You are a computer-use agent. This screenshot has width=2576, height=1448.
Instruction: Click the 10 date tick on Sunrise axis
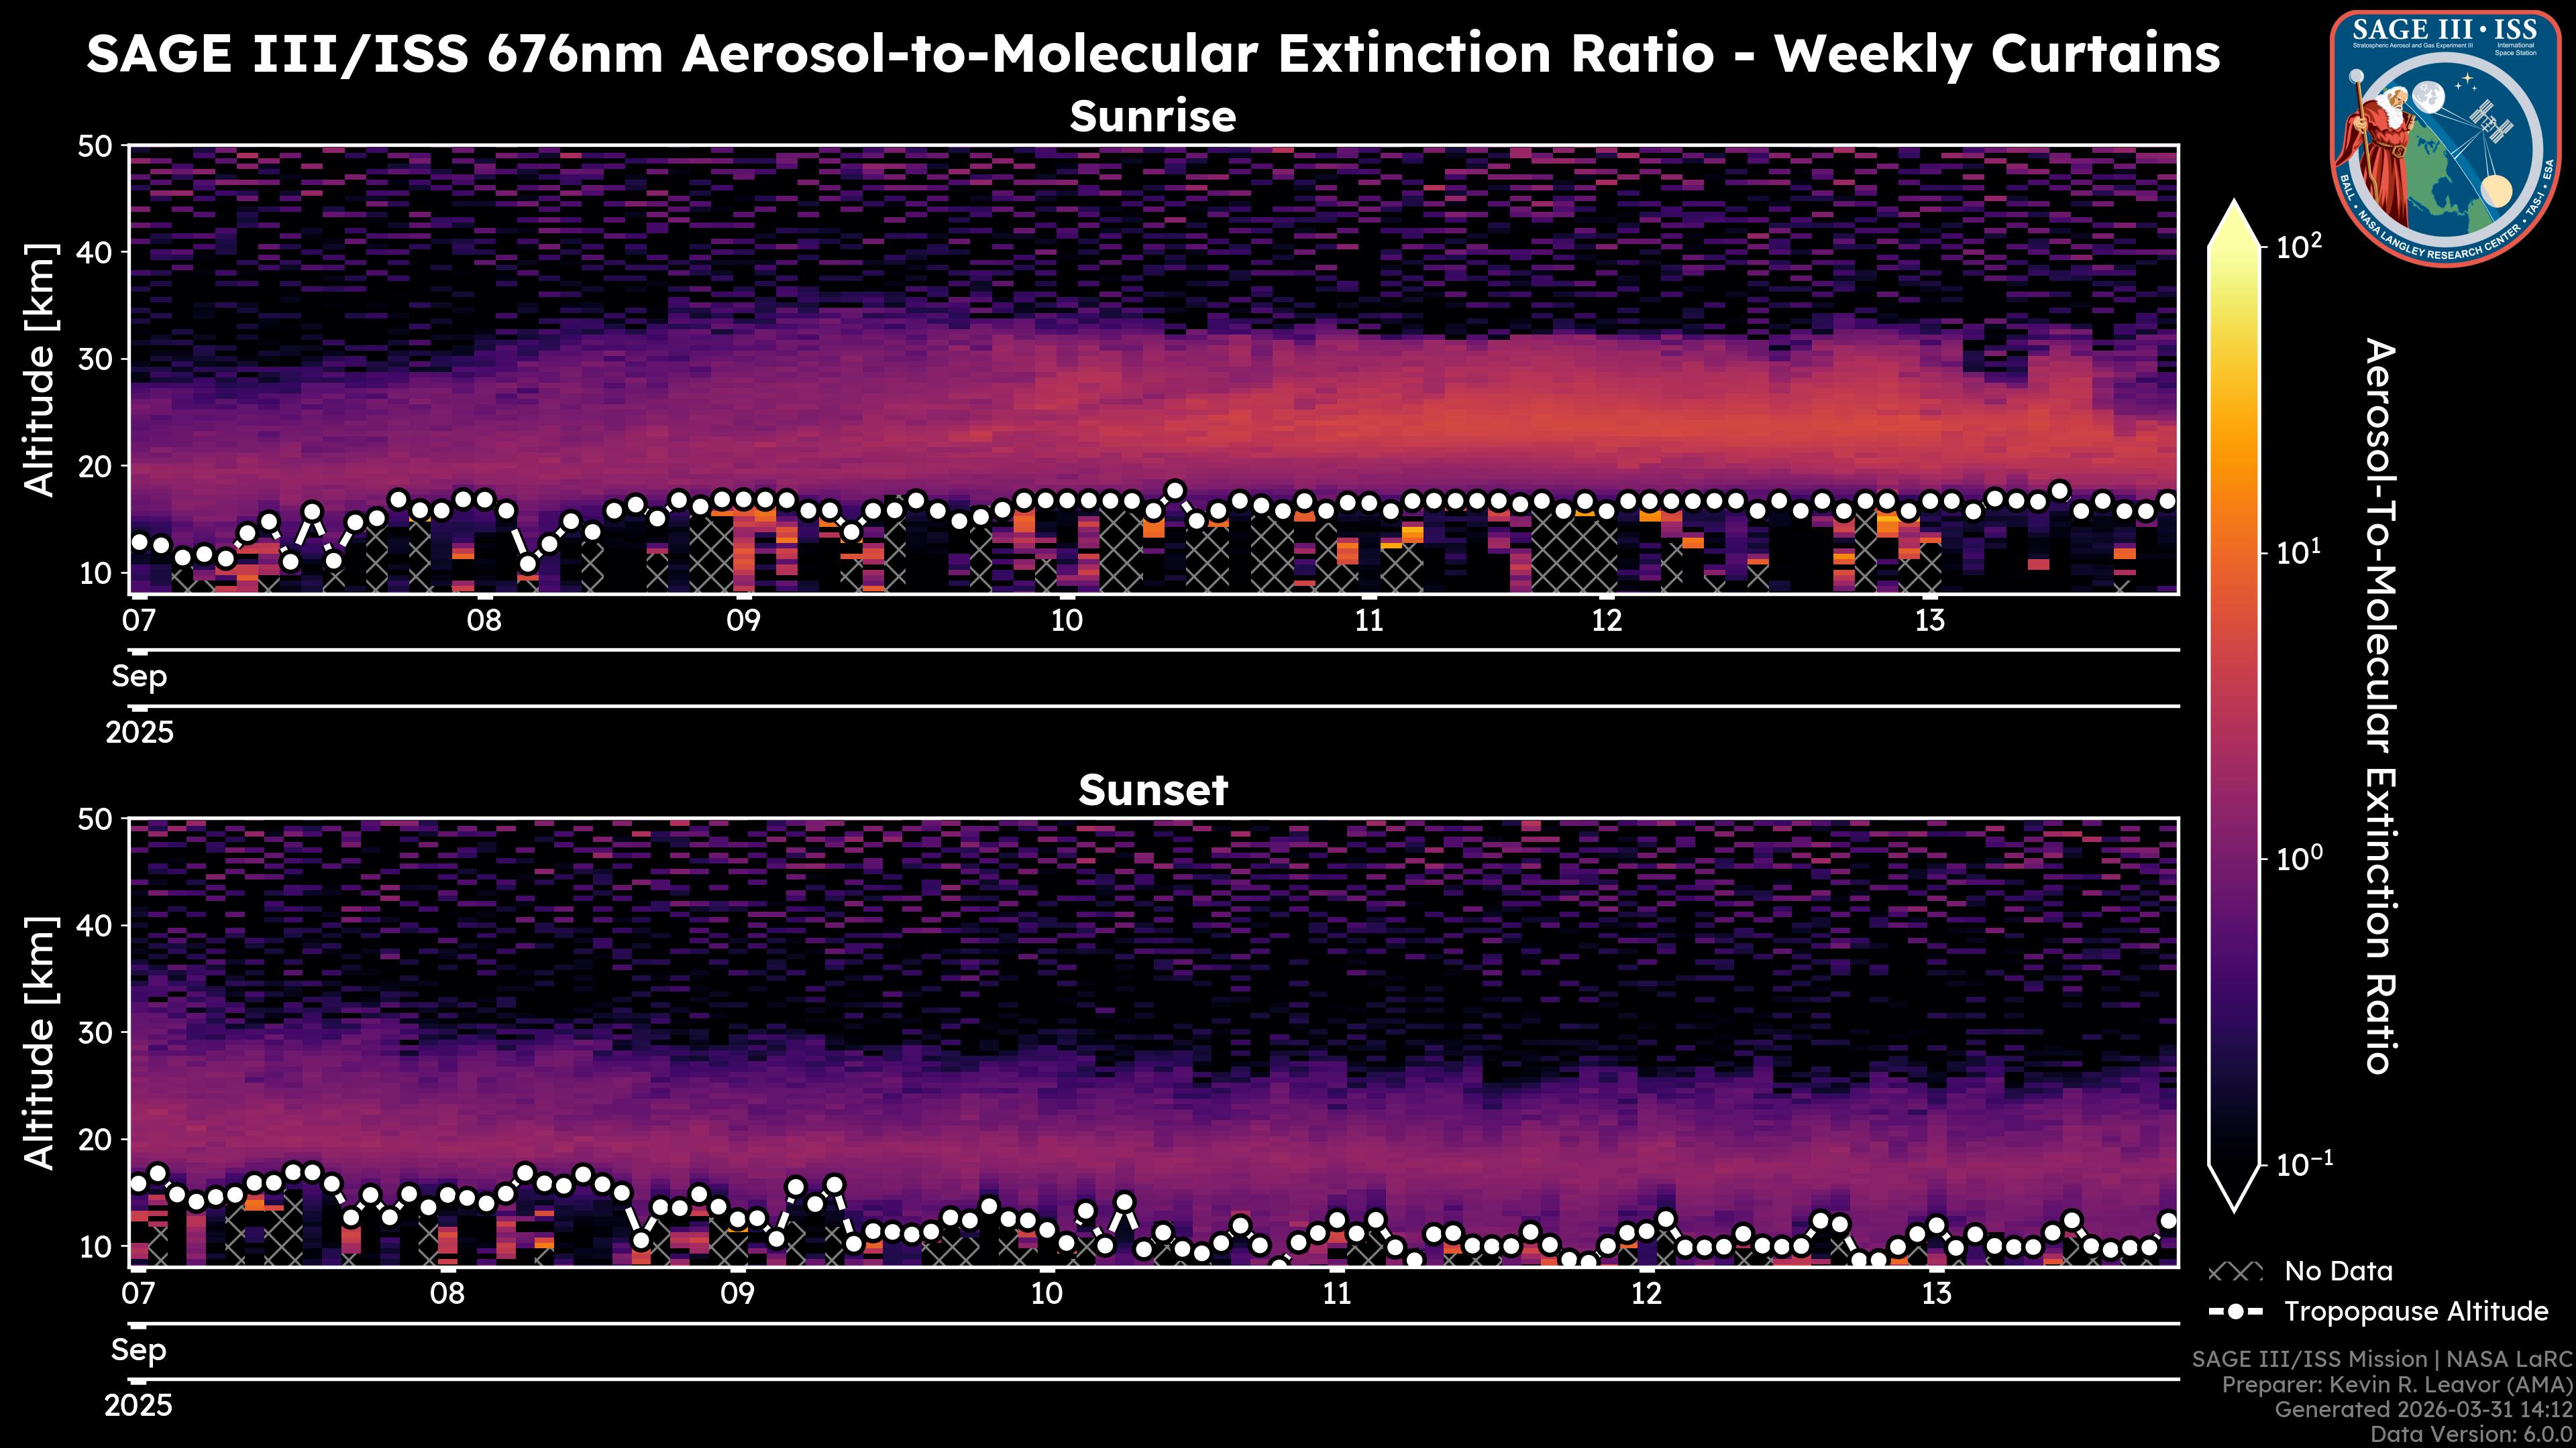pos(1066,621)
